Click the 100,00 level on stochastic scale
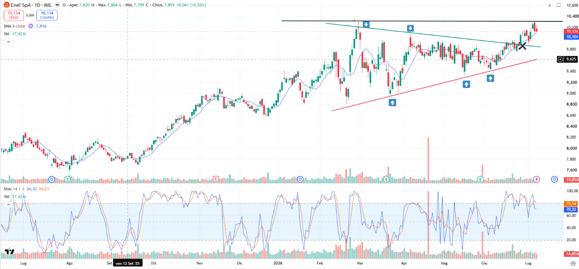The height and width of the screenshot is (269, 579). (571, 191)
